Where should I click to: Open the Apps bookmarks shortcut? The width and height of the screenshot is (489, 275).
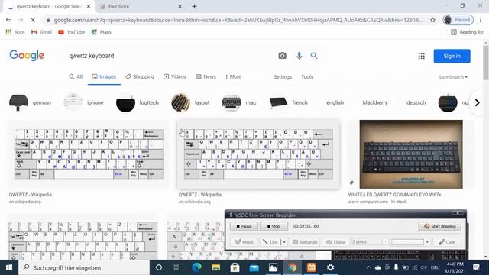tap(15, 32)
